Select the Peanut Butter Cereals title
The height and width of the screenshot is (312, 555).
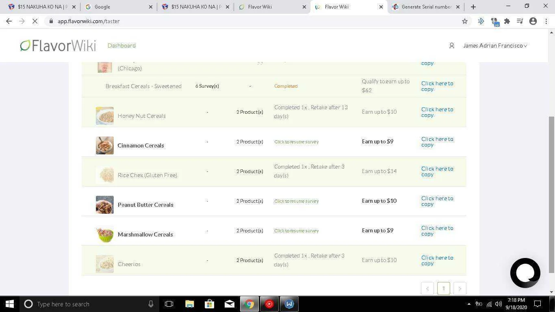pyautogui.click(x=145, y=205)
